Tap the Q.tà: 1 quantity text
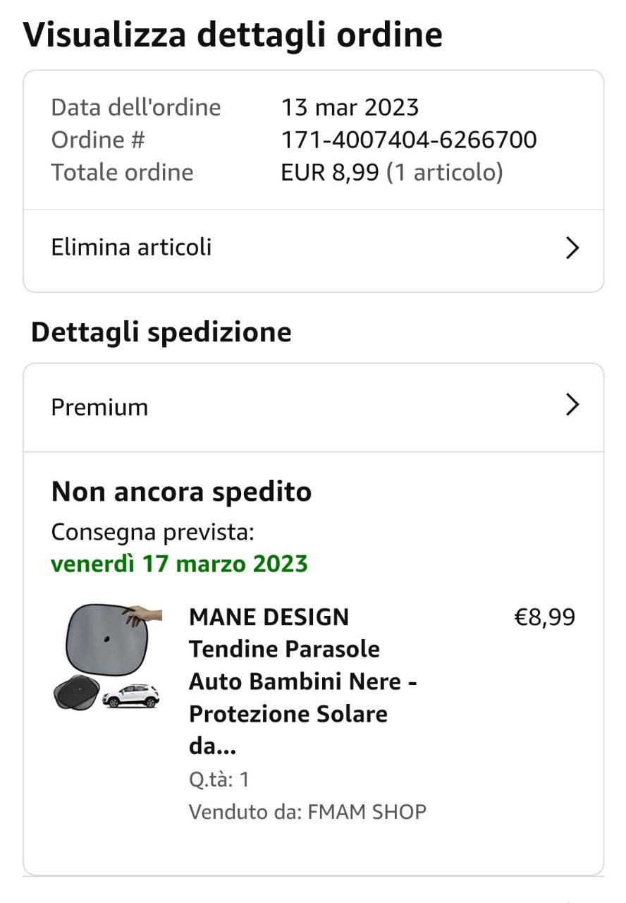The height and width of the screenshot is (903, 626). [x=219, y=780]
